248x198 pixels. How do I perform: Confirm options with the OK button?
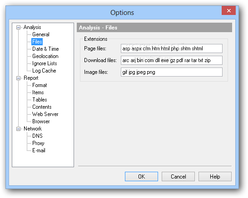coord(141,177)
